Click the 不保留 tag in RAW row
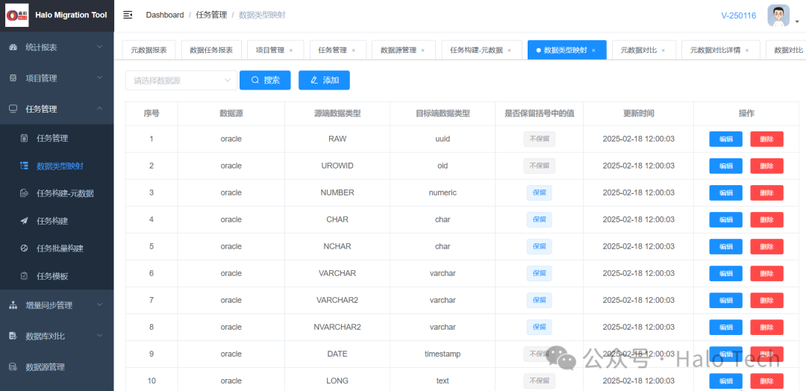Viewport: 806px width, 391px height. (540, 140)
